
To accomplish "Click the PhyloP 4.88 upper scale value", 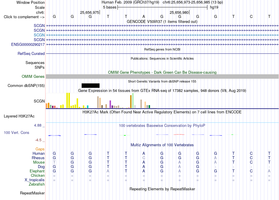I will click(x=38, y=125).
